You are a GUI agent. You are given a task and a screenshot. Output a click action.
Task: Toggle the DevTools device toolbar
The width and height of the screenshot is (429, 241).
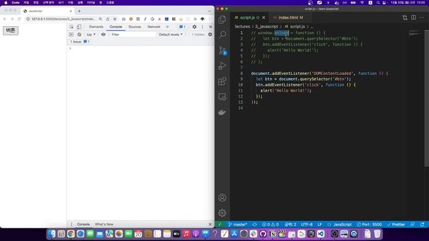79,27
